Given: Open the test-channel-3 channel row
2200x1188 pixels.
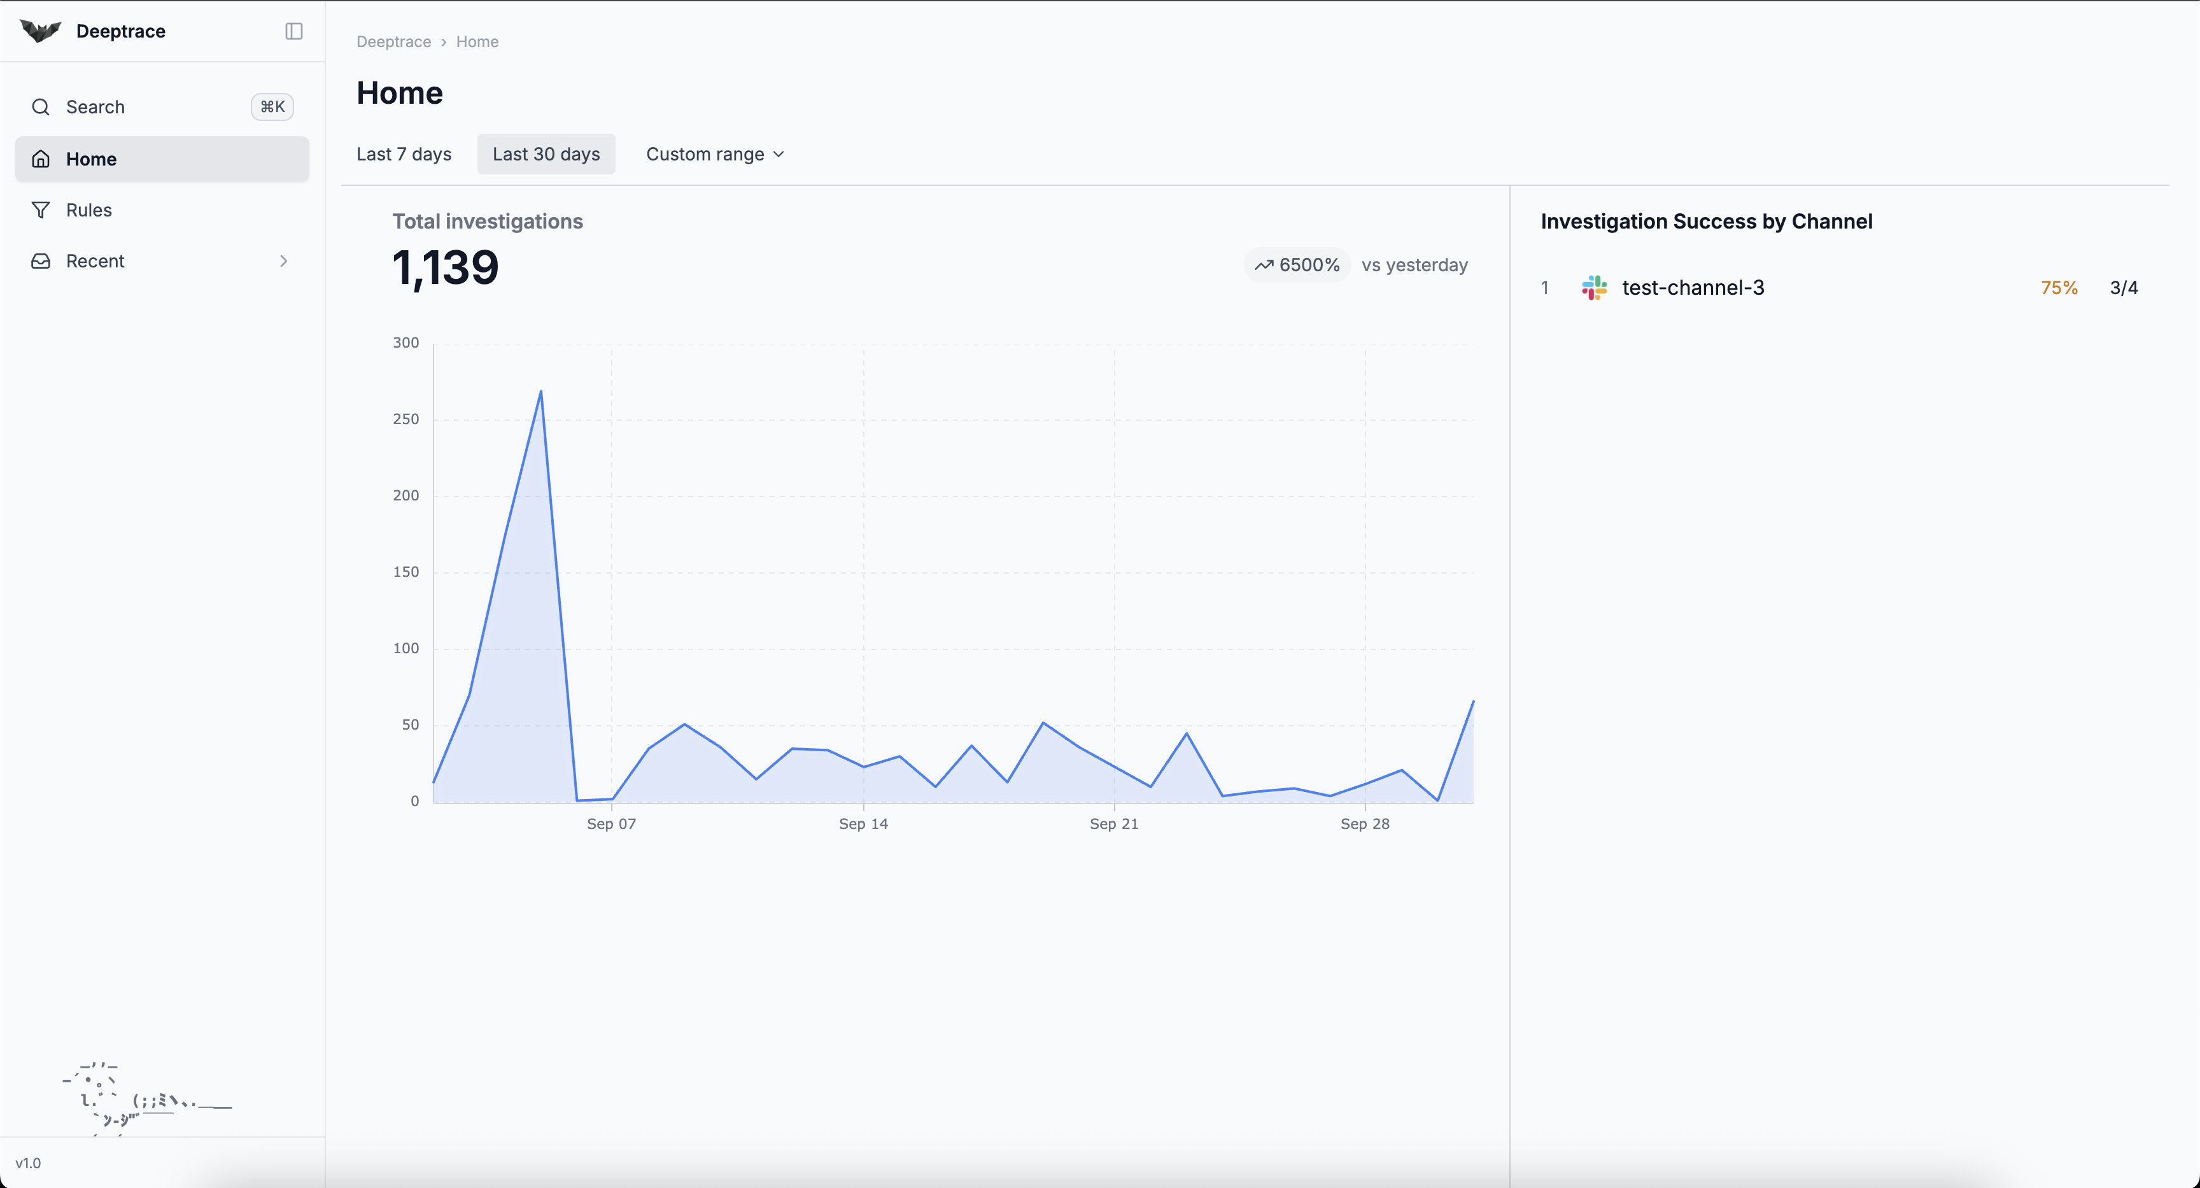Looking at the screenshot, I should click(x=1692, y=288).
